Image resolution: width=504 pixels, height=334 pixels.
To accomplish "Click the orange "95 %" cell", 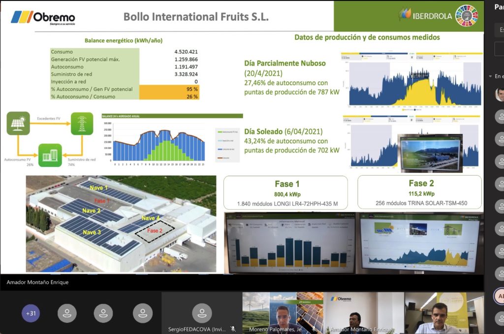I will pos(169,89).
